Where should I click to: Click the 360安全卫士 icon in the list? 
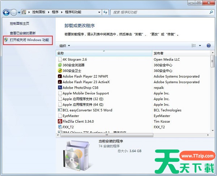tap(60, 71)
